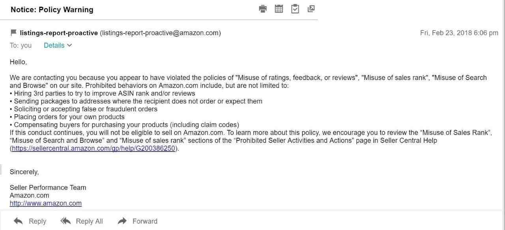Click the Reply All double-arrow icon
505x230 pixels.
point(65,221)
